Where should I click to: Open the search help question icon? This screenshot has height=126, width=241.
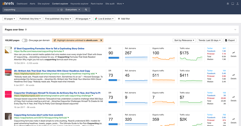pos(62,10)
